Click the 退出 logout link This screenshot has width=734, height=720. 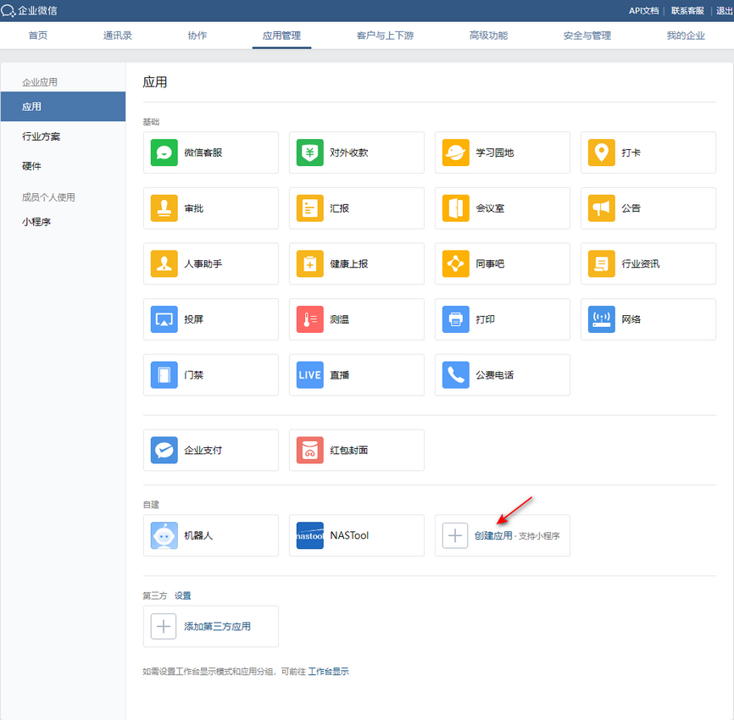pyautogui.click(x=724, y=11)
